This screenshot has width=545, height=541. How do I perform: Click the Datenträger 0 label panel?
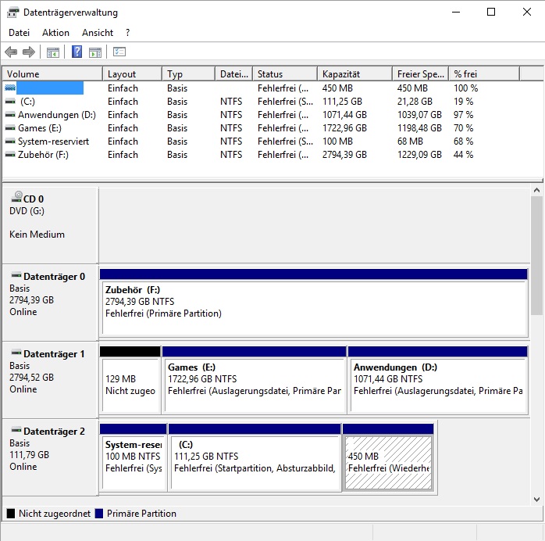(x=51, y=303)
